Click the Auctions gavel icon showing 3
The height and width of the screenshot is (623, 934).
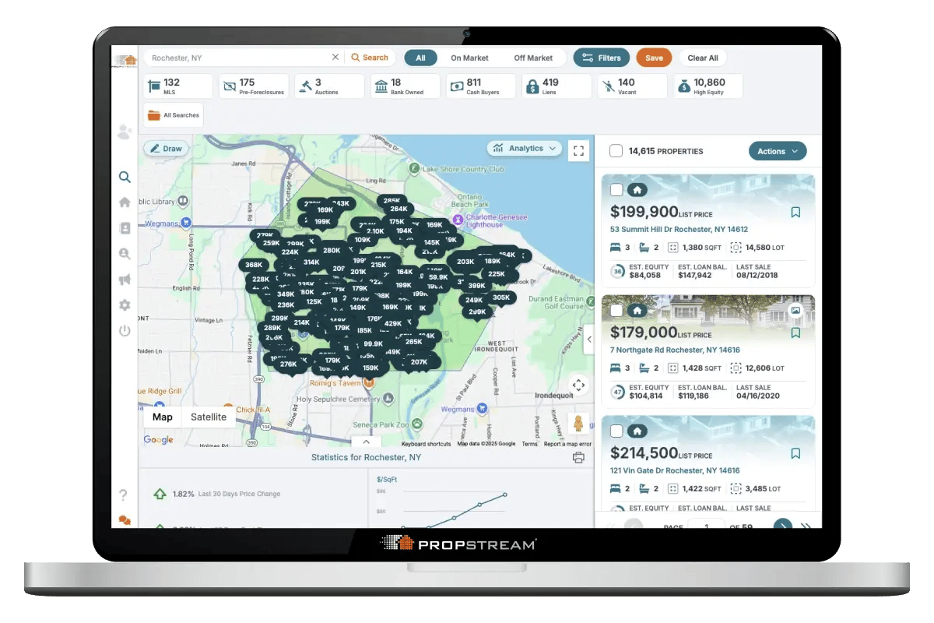[x=305, y=86]
